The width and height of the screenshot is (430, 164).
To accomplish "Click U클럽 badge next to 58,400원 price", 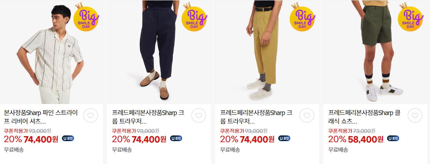I will pyautogui.click(x=393, y=138).
